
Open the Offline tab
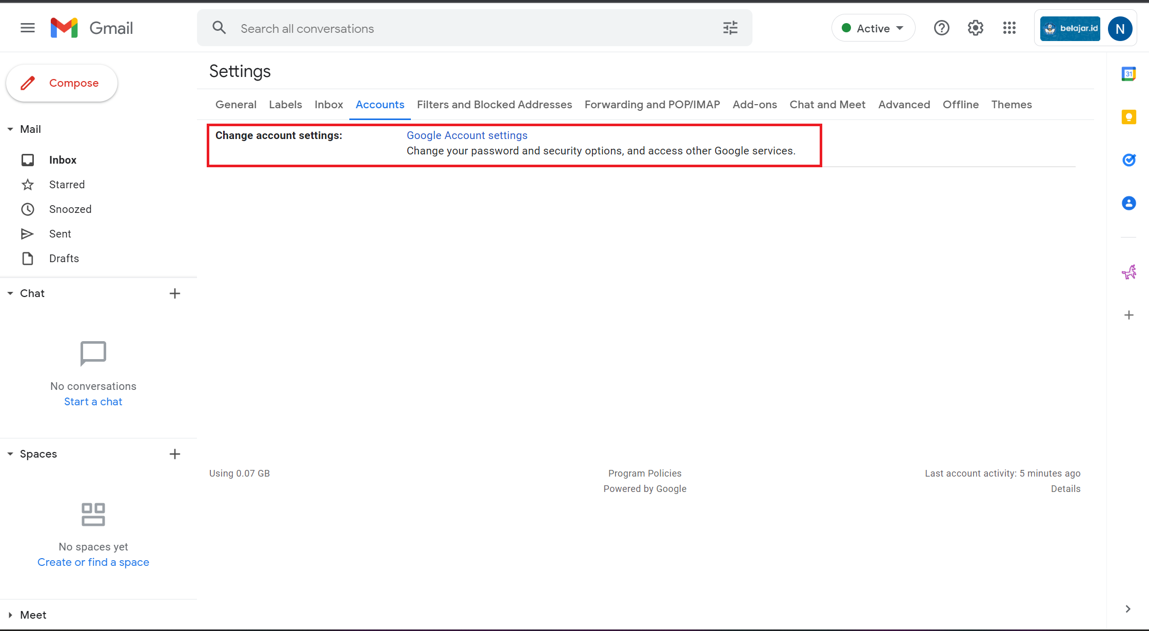click(961, 105)
